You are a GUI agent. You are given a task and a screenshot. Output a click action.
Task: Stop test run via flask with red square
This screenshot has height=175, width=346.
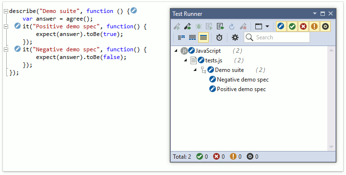tap(243, 27)
